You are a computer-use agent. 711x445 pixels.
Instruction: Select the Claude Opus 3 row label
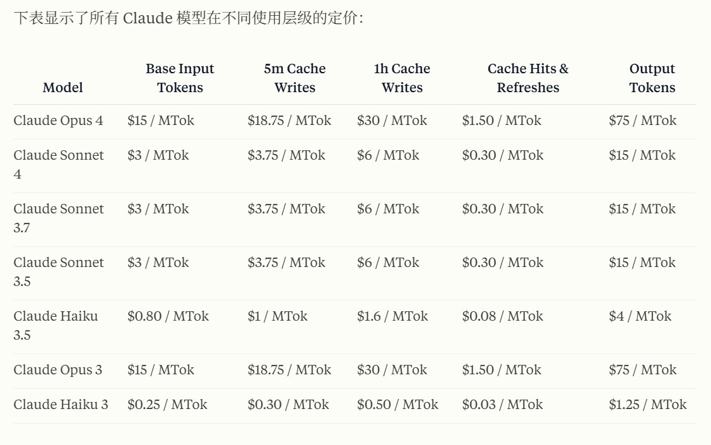(57, 370)
